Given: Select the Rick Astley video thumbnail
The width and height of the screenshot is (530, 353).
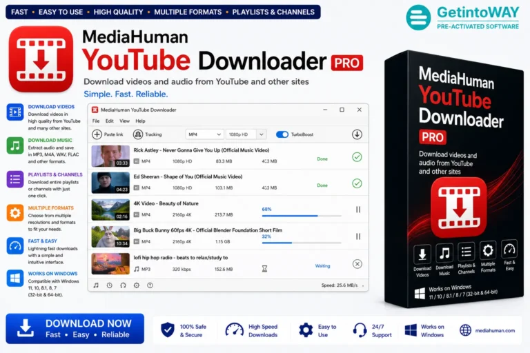Looking at the screenshot, I should tap(110, 156).
